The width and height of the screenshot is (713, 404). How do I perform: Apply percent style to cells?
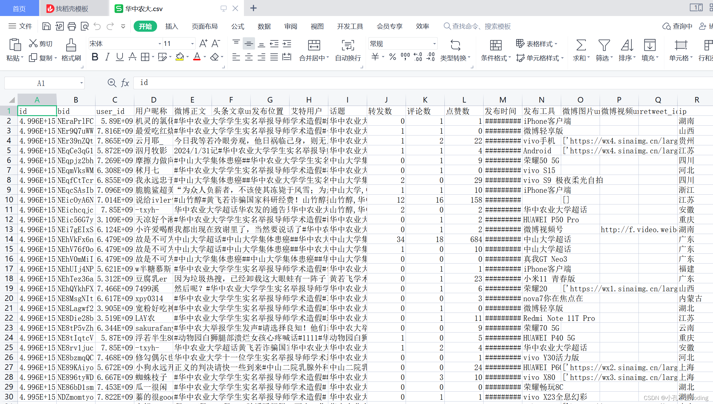pos(392,57)
